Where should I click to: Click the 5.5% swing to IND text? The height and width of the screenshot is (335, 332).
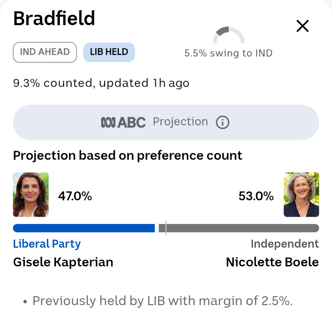(228, 53)
